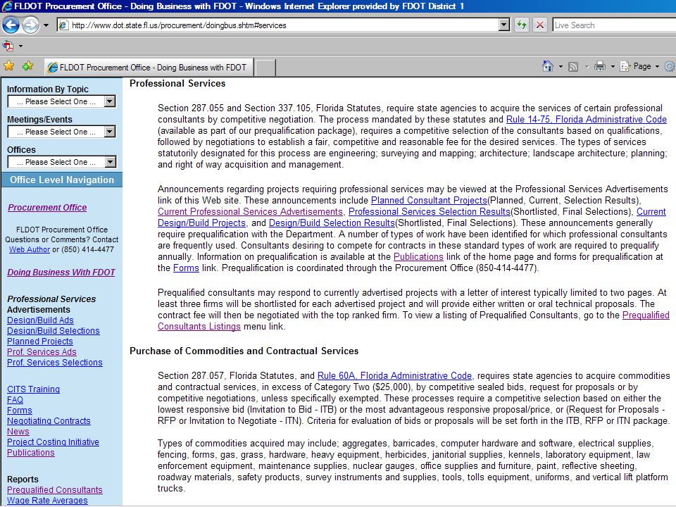Follow Rule 60A Florida Administrative Code link
This screenshot has width=676, height=507.
tap(394, 375)
